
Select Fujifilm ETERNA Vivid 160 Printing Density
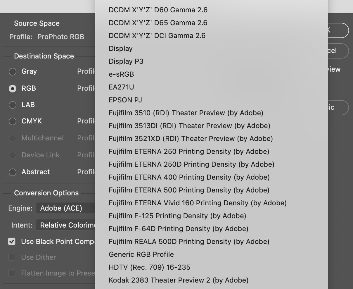coord(197,203)
